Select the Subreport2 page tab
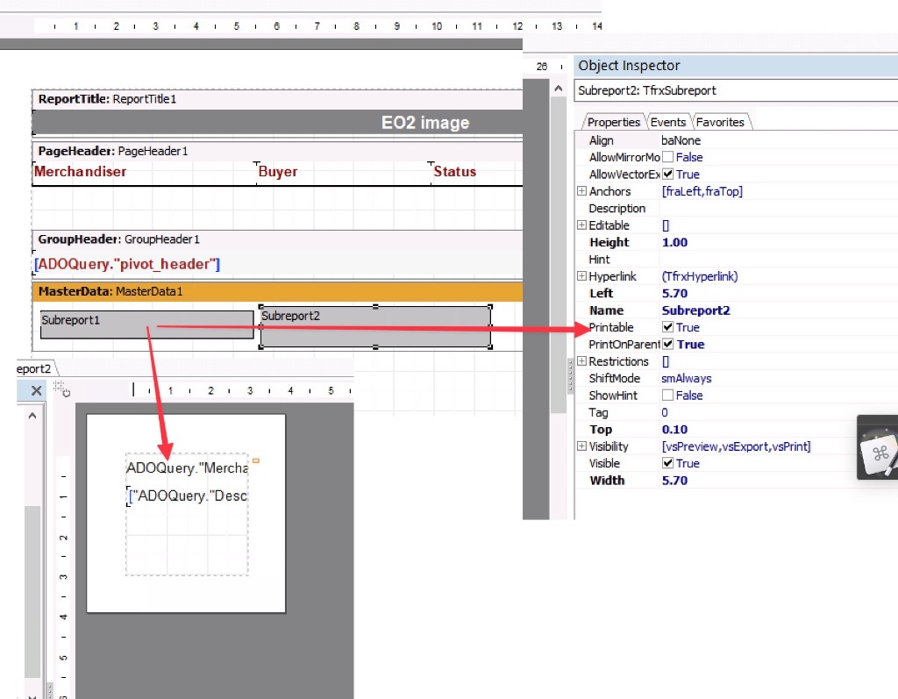898x699 pixels. coord(34,368)
